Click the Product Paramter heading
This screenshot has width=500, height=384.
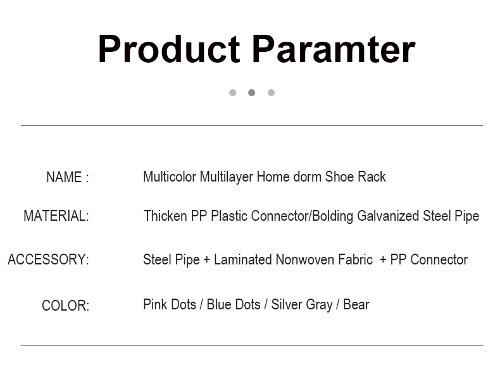point(257,49)
